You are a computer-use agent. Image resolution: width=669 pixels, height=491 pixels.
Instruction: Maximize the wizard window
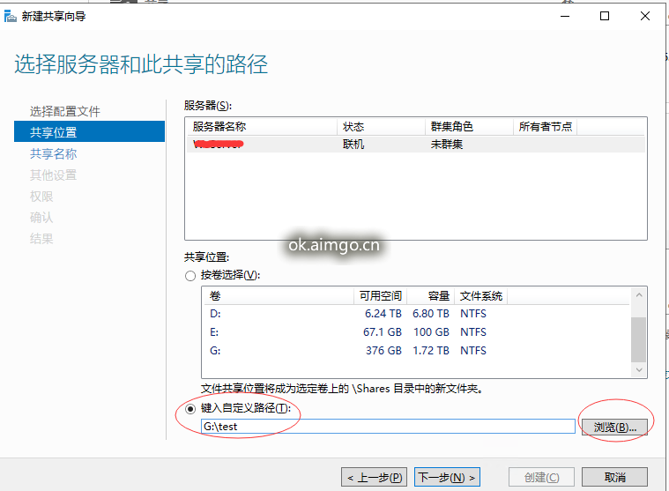click(x=605, y=16)
